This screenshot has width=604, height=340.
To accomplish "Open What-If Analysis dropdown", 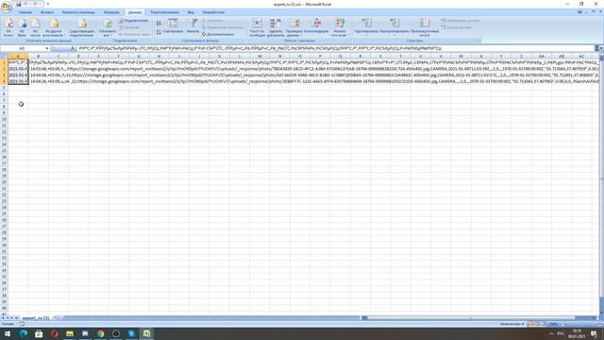I will 340,27.
